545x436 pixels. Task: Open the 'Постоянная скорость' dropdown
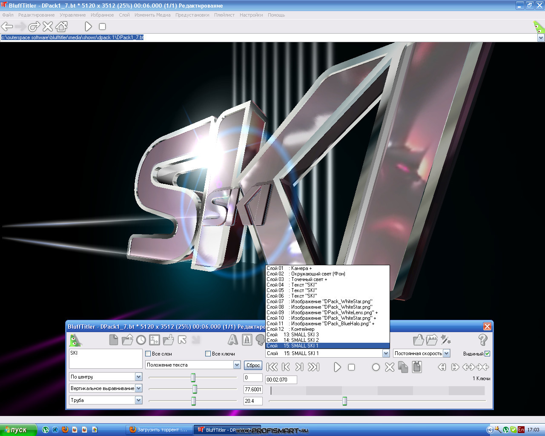[446, 353]
